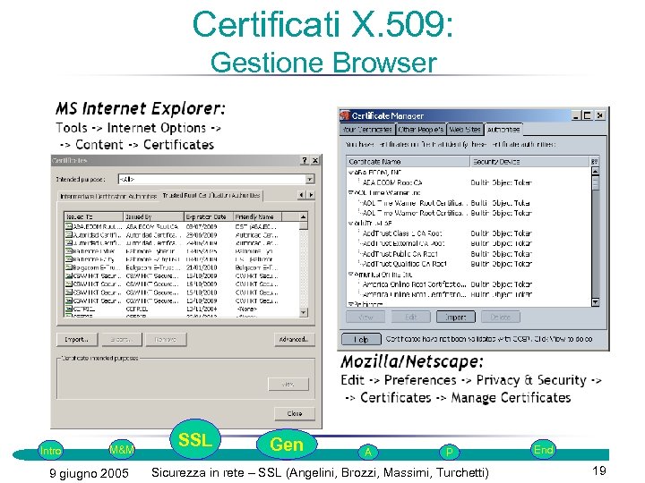Open Help in Certificate Manager
Screen dimensions: 645x483
tap(361, 339)
